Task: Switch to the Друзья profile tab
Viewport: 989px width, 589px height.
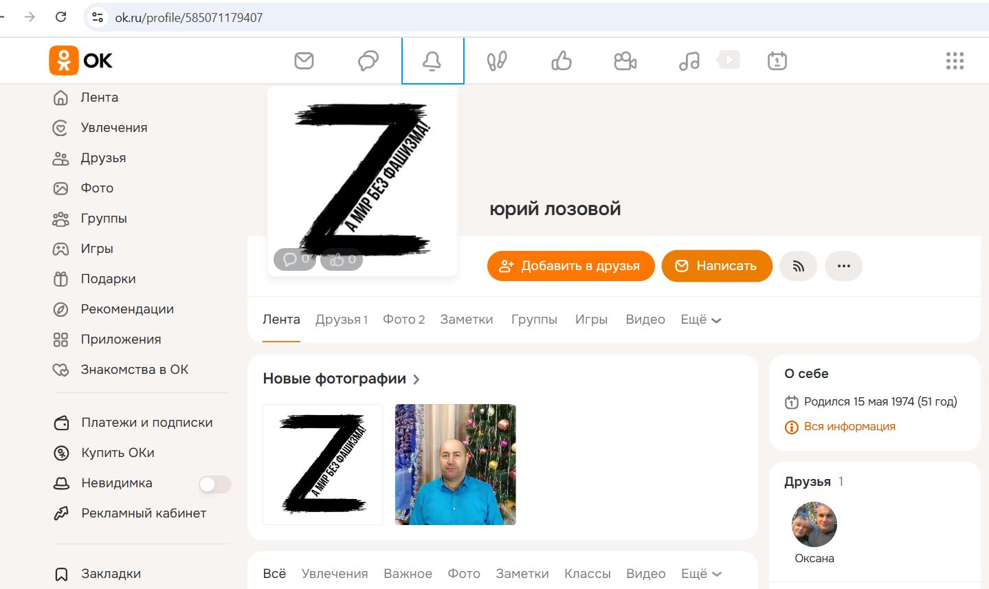Action: coord(341,320)
